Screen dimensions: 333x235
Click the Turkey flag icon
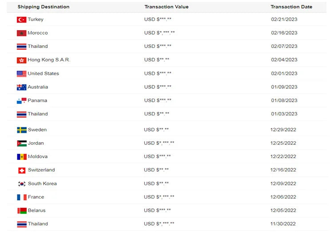[21, 20]
